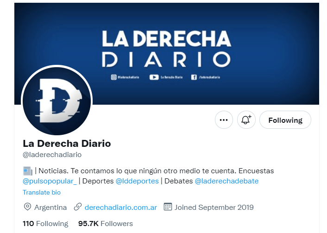Click the link chain icon beside the website
Viewport: 327px width, 233px height.
78,207
